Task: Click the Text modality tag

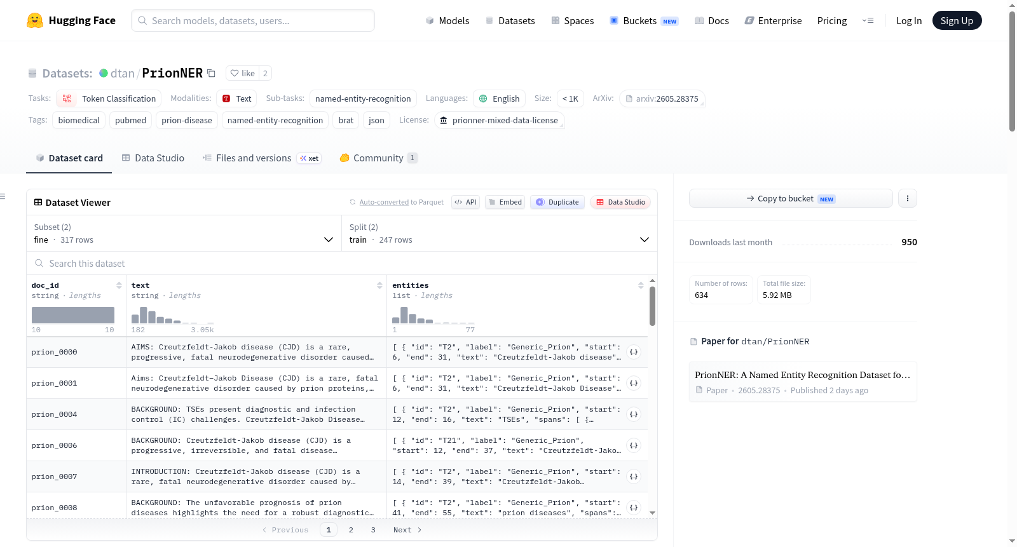Action: pos(237,98)
